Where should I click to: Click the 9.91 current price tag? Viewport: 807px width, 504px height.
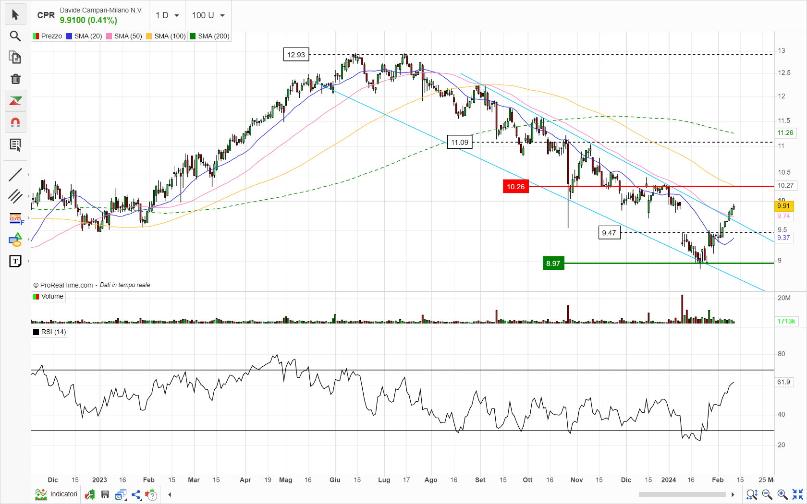tap(784, 206)
